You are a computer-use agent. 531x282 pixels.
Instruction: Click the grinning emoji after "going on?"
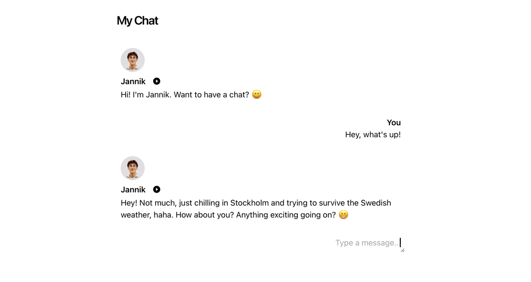343,215
